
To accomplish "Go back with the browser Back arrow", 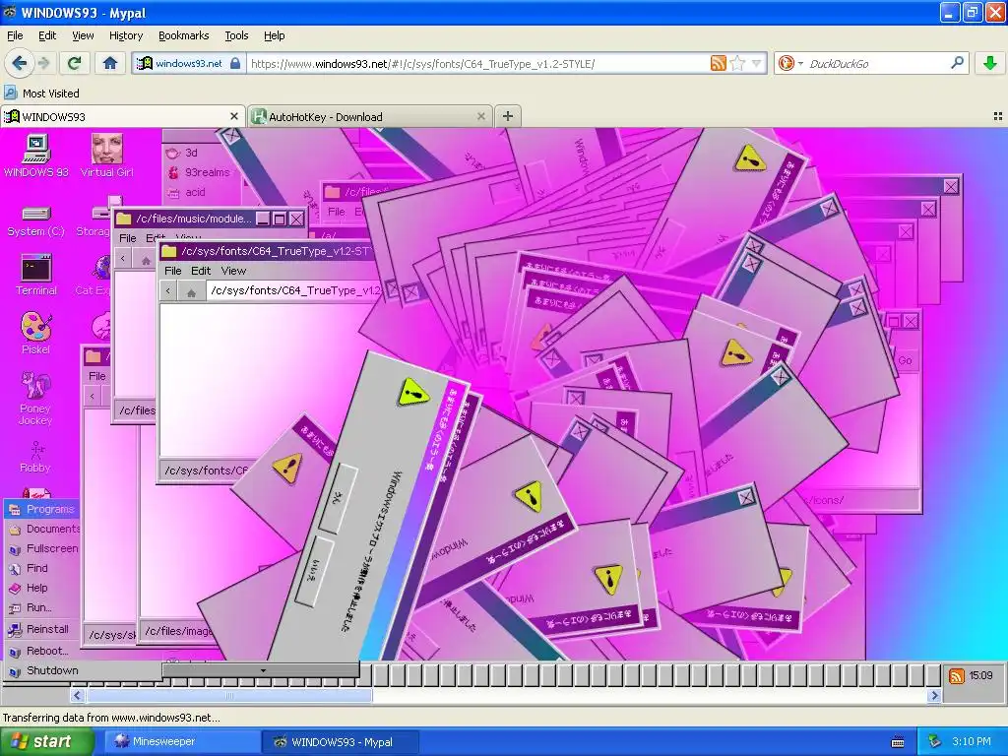I will 20,63.
